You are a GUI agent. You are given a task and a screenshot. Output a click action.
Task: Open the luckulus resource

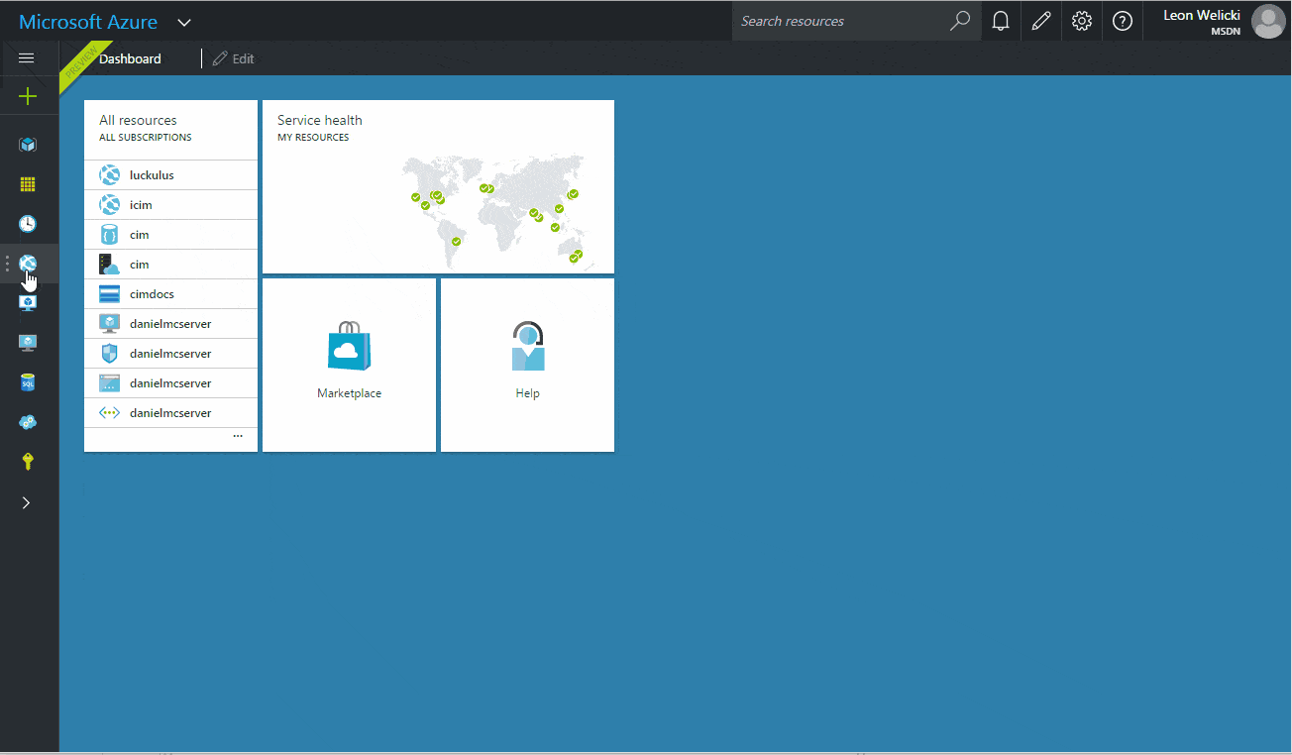pyautogui.click(x=170, y=175)
